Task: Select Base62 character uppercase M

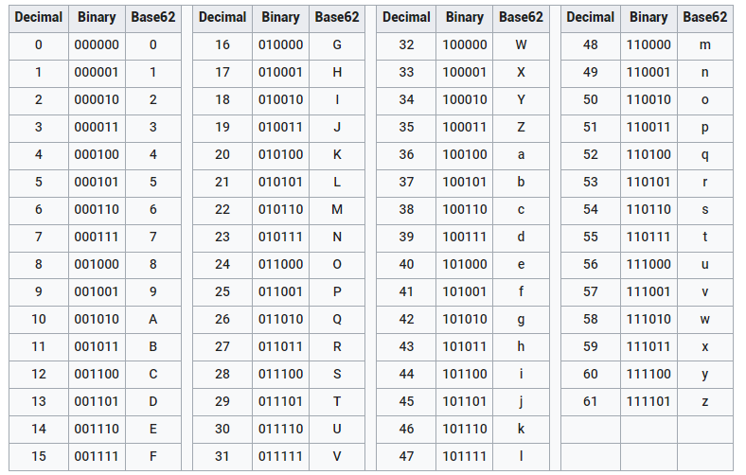Action: point(337,210)
